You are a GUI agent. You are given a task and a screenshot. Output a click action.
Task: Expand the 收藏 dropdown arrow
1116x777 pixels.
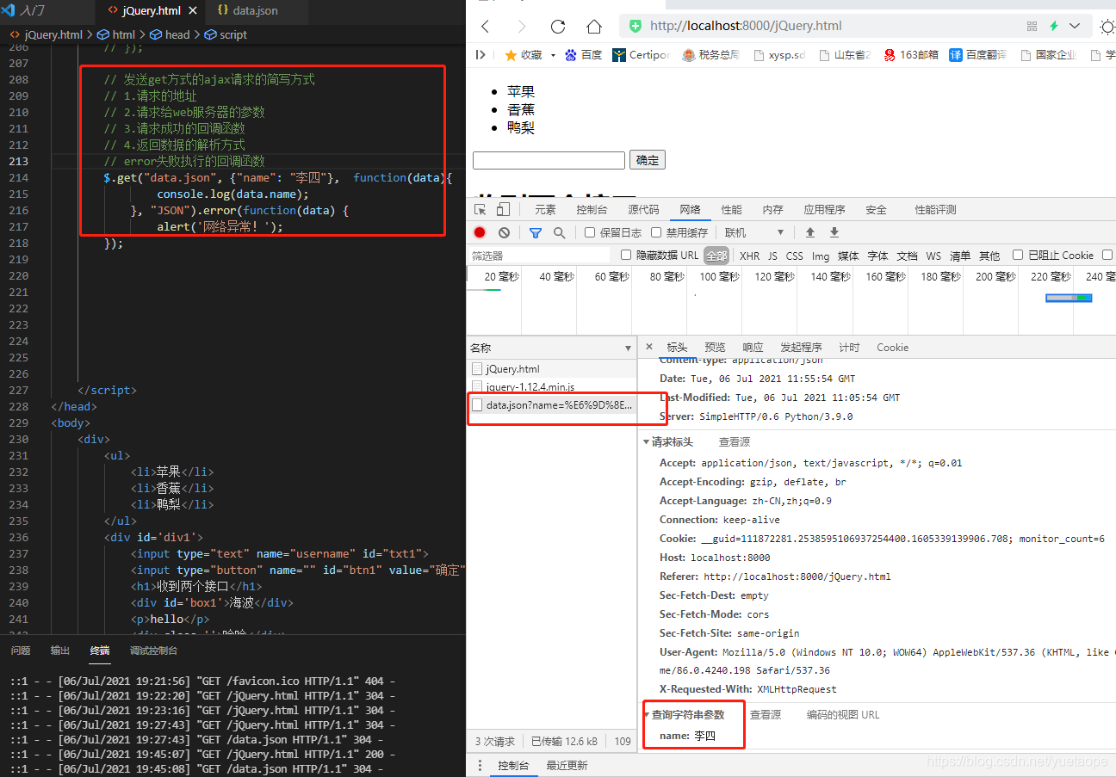[553, 55]
